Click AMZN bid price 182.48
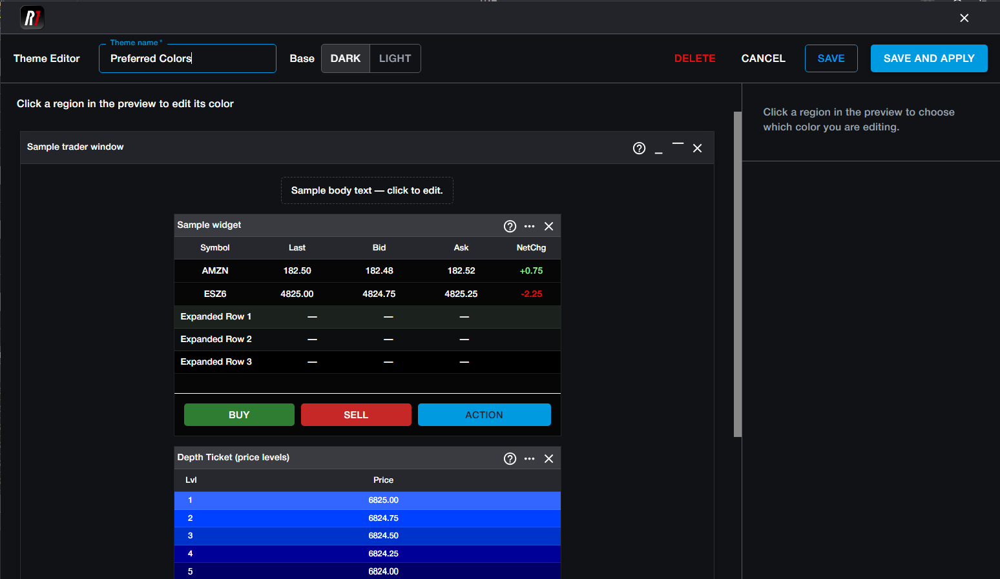Viewport: 1000px width, 579px height. [379, 271]
